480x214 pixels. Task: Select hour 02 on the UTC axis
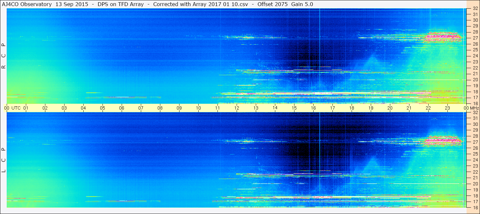point(45,108)
